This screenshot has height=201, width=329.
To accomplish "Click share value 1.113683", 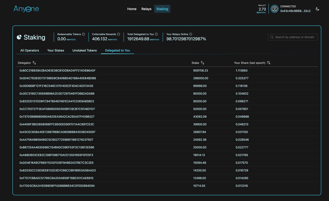I will coord(242,70).
